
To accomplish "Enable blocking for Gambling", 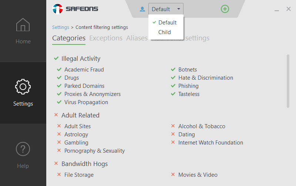I will [59, 143].
